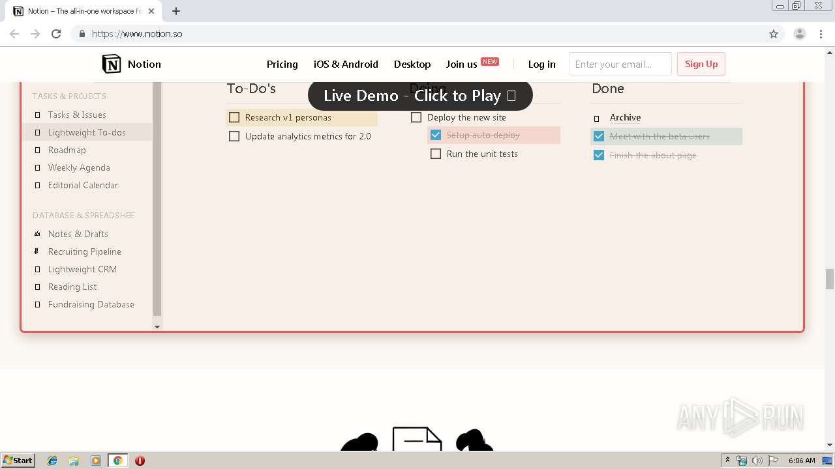Select the Notion browser tab

click(x=84, y=11)
